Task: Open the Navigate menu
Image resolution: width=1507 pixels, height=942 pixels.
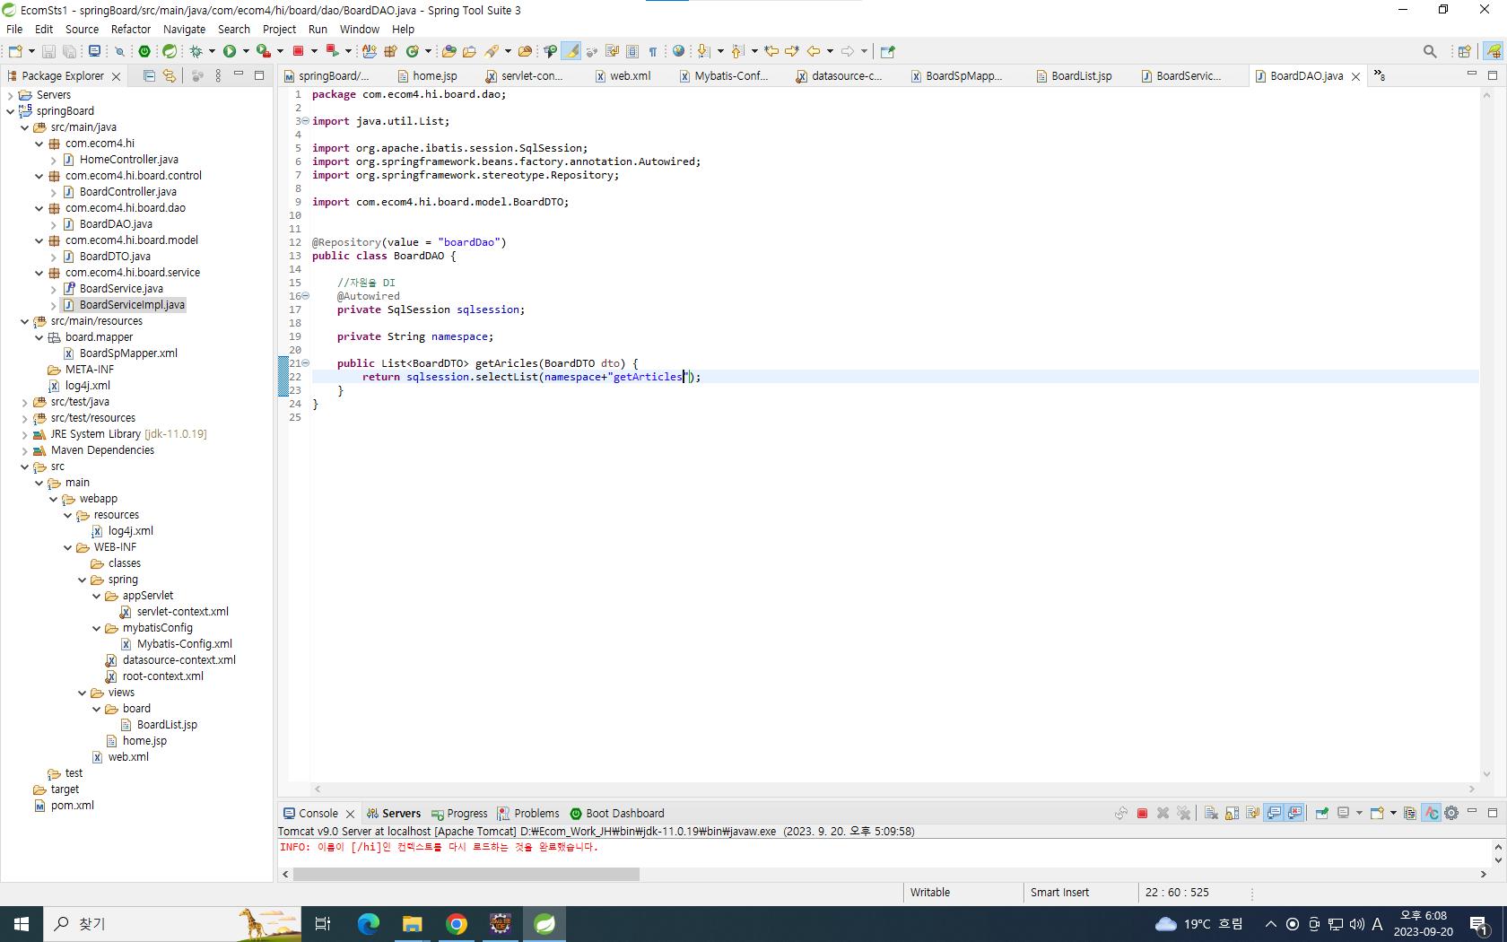Action: pos(184,30)
